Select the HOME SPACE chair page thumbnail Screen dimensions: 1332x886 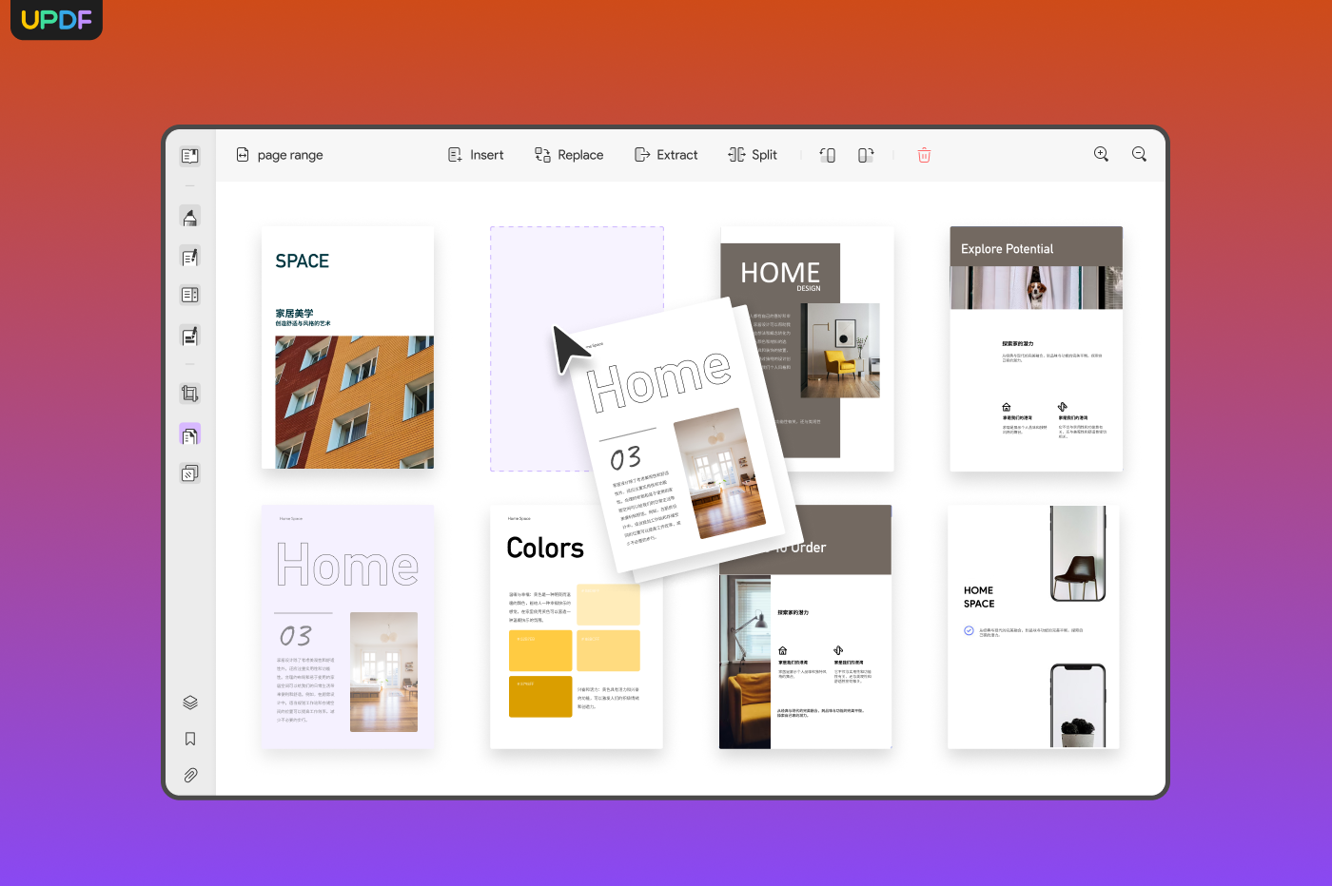point(1033,626)
